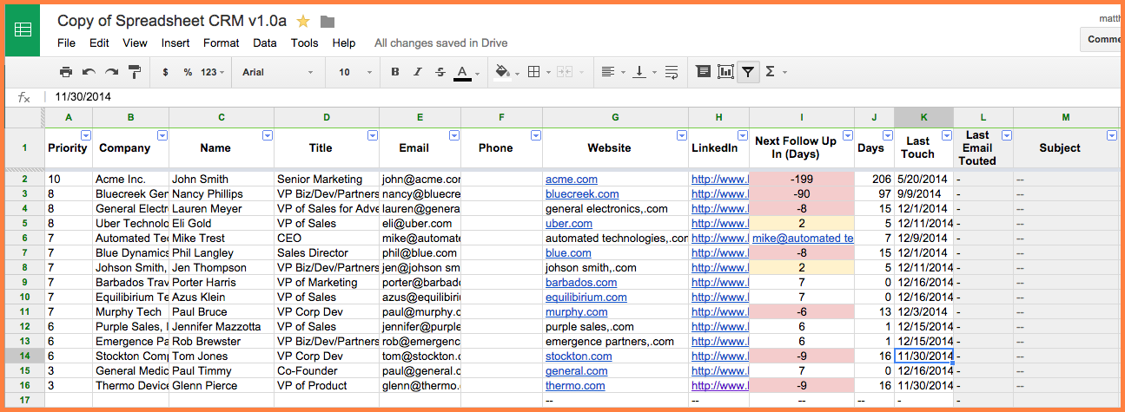Screen dimensions: 1125x412
Task: Format as percent
Action: pos(188,72)
